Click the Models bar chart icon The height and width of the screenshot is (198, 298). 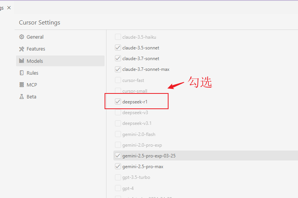click(x=22, y=61)
